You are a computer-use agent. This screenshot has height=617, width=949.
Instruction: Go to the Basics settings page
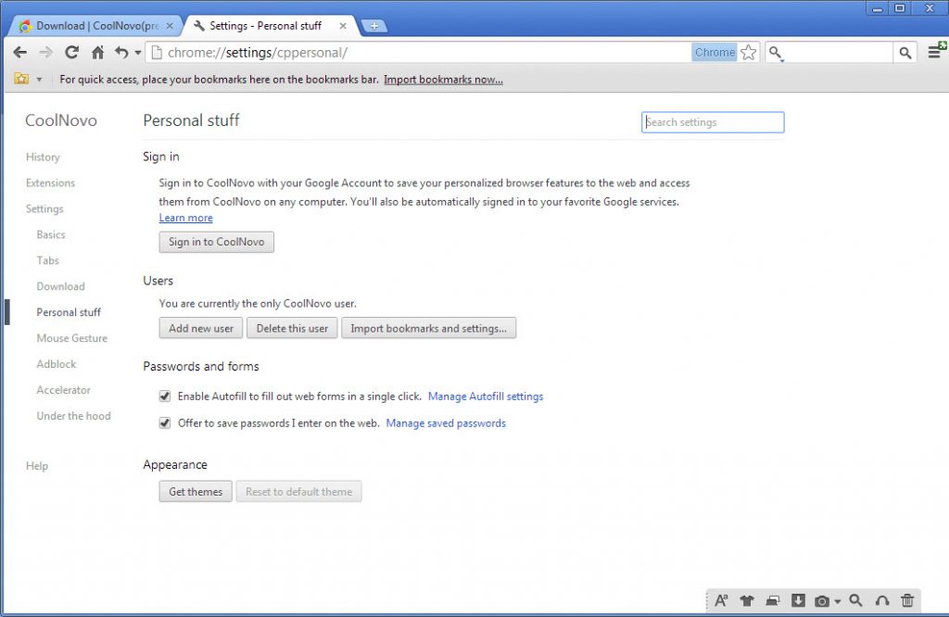tap(51, 234)
